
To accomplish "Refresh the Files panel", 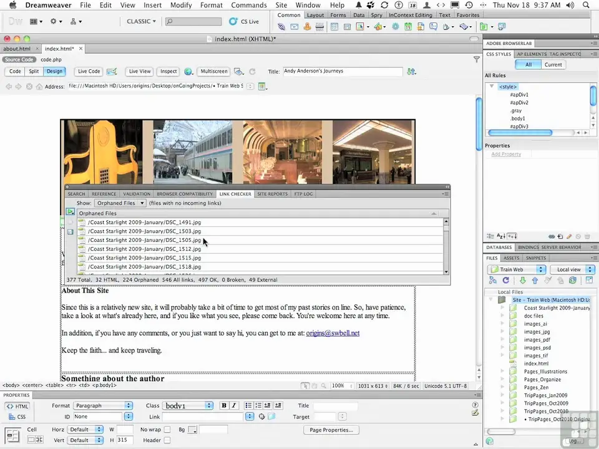I will (505, 281).
